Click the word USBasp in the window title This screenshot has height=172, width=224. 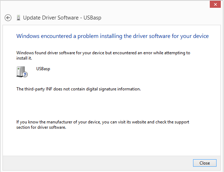pos(92,18)
